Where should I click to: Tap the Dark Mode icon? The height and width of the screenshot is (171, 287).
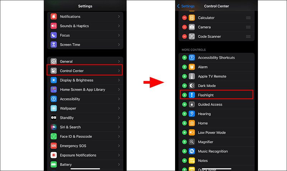[x=192, y=85]
